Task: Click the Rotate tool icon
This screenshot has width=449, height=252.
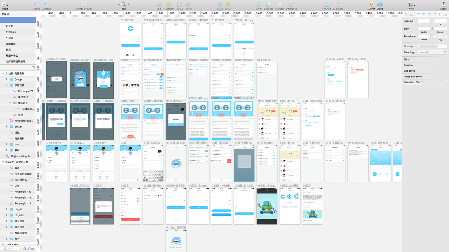Action: [x=179, y=5]
